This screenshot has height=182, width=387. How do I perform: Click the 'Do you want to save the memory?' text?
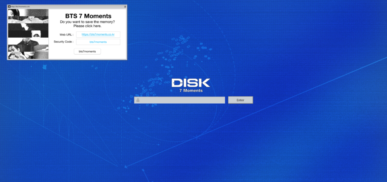coord(87,22)
